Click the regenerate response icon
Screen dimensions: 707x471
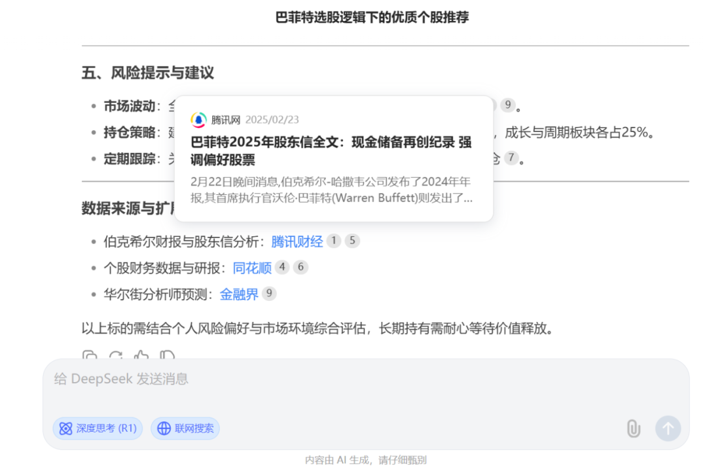pyautogui.click(x=116, y=356)
